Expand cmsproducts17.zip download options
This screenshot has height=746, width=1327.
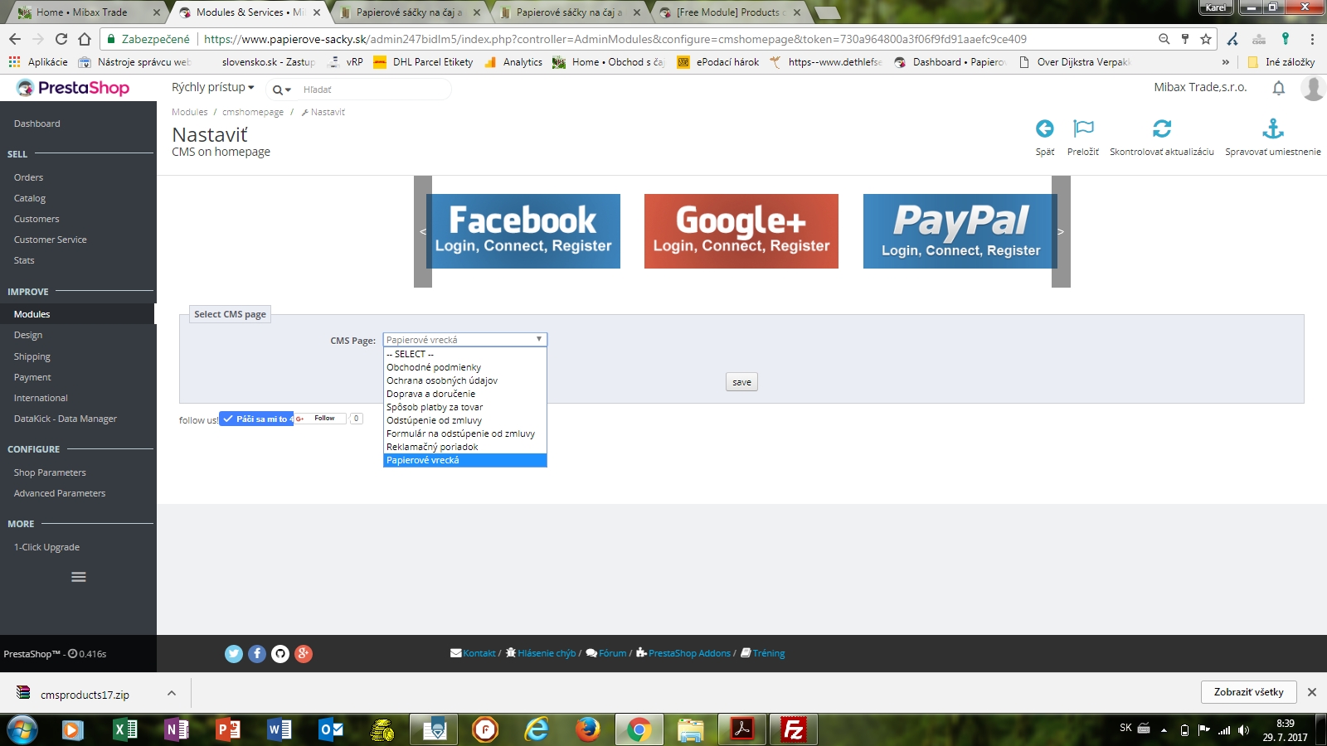pyautogui.click(x=172, y=693)
